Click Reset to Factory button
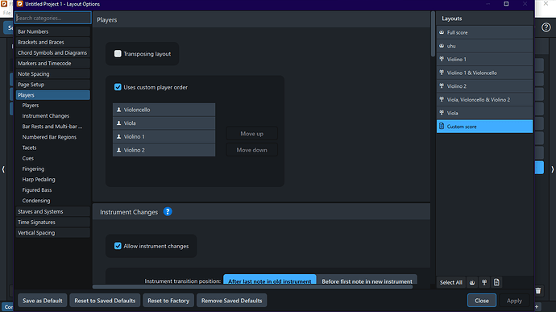 (168, 301)
